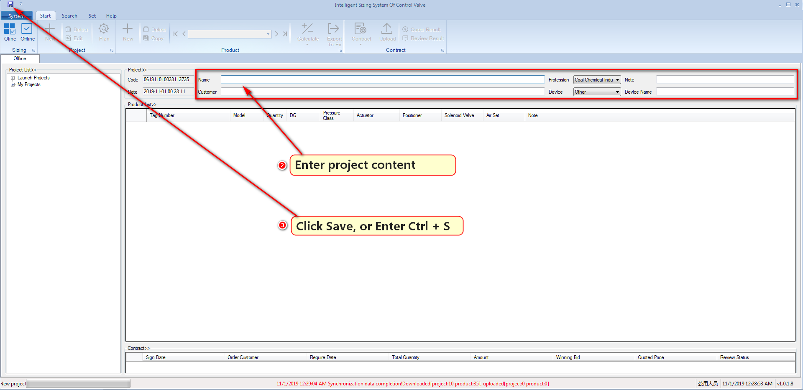Open the Profession dropdown
The height and width of the screenshot is (390, 803).
pos(617,80)
